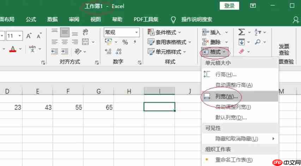Open the 数据 tab
The height and width of the screenshot is (166, 301).
coord(53,19)
